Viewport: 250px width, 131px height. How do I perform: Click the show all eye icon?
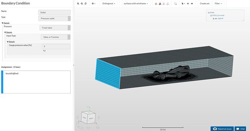(192, 4)
